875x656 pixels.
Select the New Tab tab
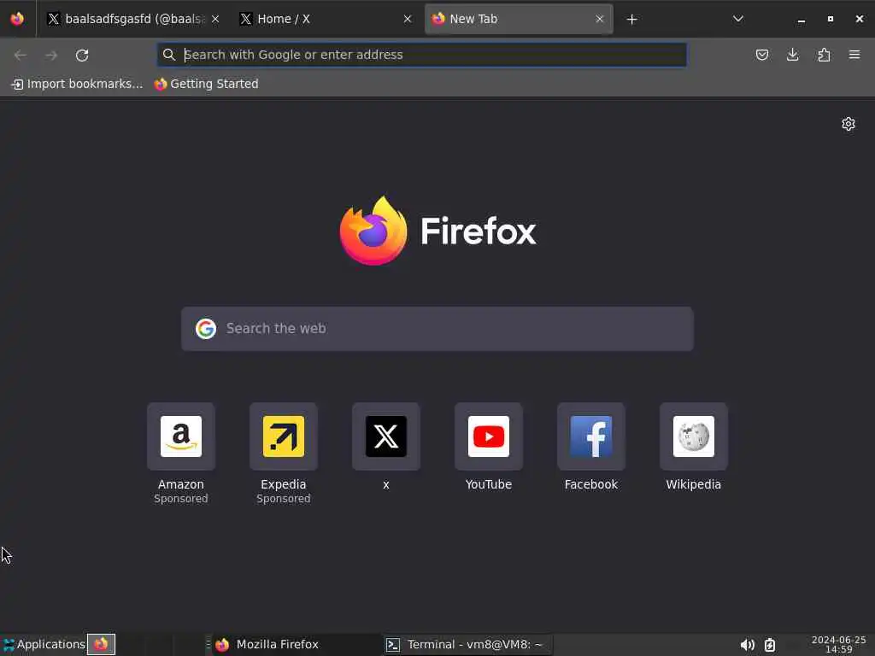tap(519, 19)
